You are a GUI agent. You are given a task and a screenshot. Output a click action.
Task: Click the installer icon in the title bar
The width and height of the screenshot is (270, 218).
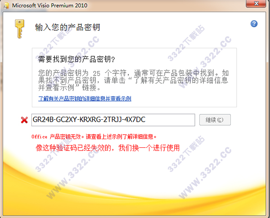point(7,6)
